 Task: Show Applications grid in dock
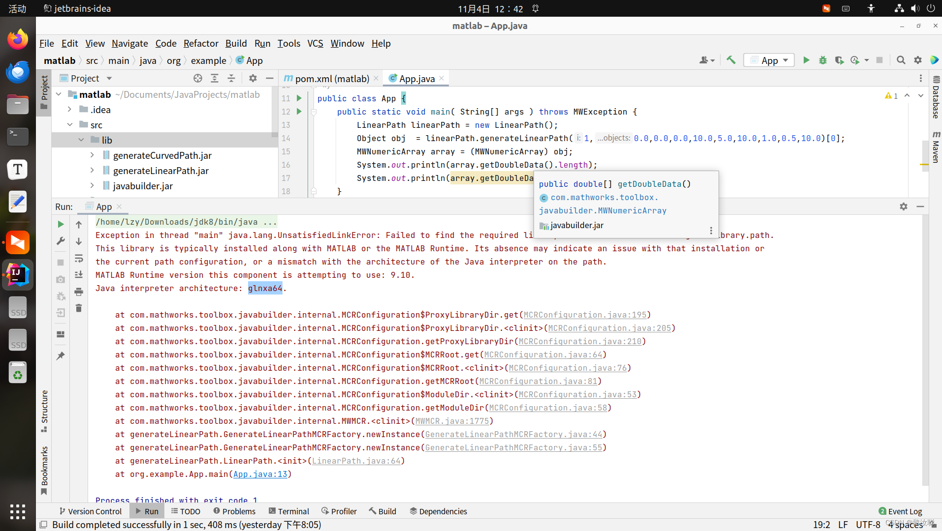point(18,511)
